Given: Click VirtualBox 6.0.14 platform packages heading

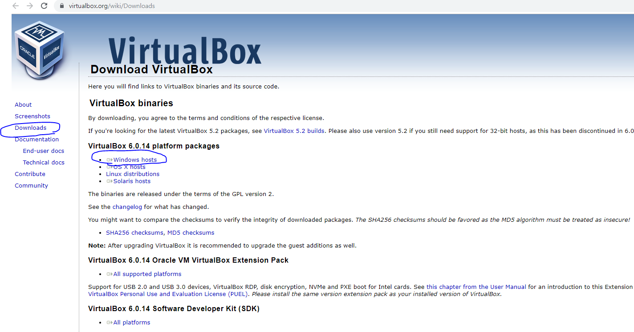Looking at the screenshot, I should 154,146.
